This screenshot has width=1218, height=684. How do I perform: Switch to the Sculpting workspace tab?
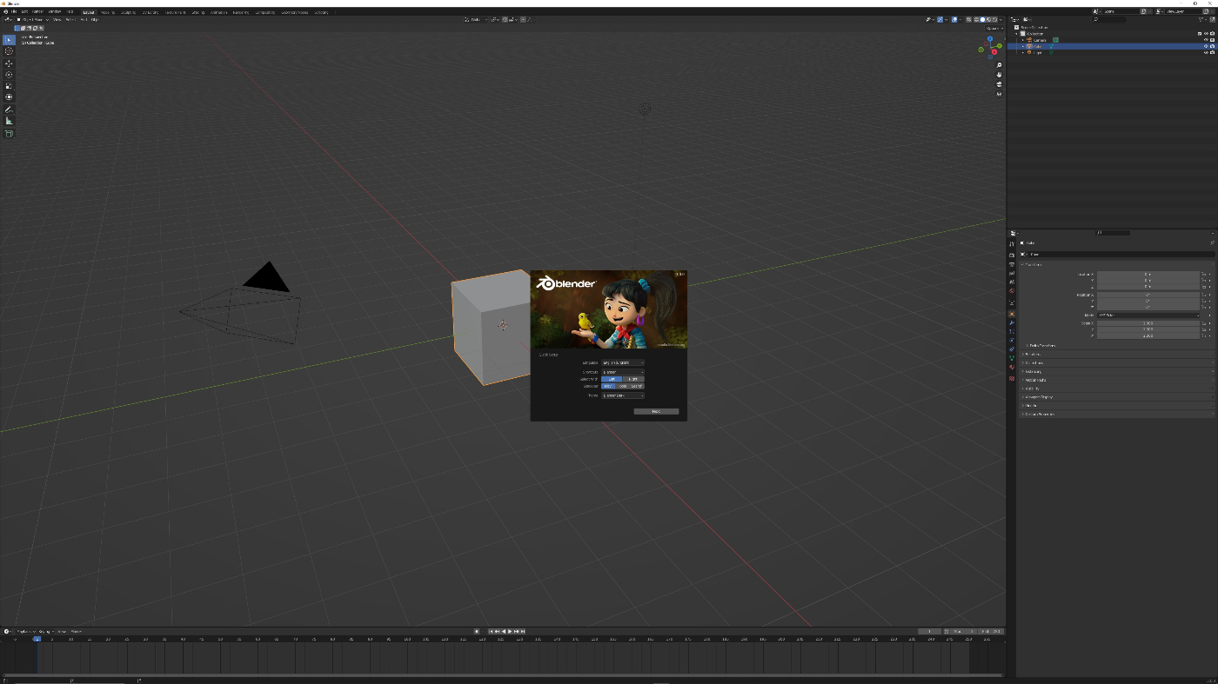point(128,12)
